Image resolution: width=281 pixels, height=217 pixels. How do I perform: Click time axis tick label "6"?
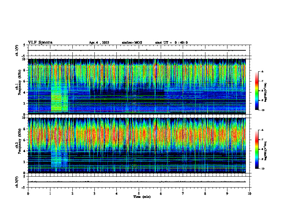click(x=161, y=194)
